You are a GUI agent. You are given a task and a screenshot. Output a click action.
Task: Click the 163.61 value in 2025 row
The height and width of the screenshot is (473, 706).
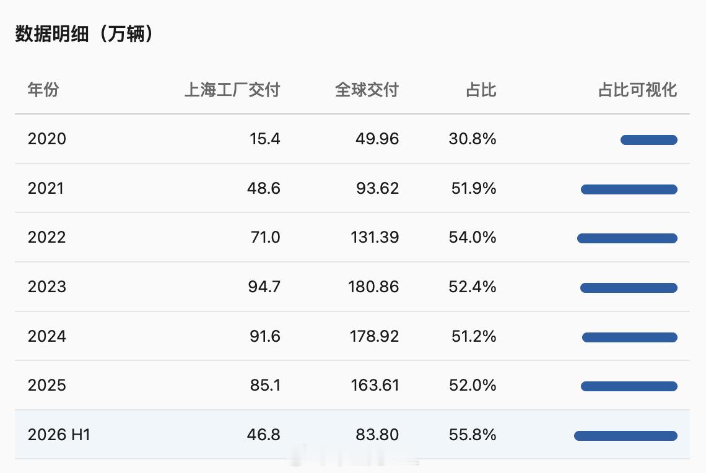[375, 385]
